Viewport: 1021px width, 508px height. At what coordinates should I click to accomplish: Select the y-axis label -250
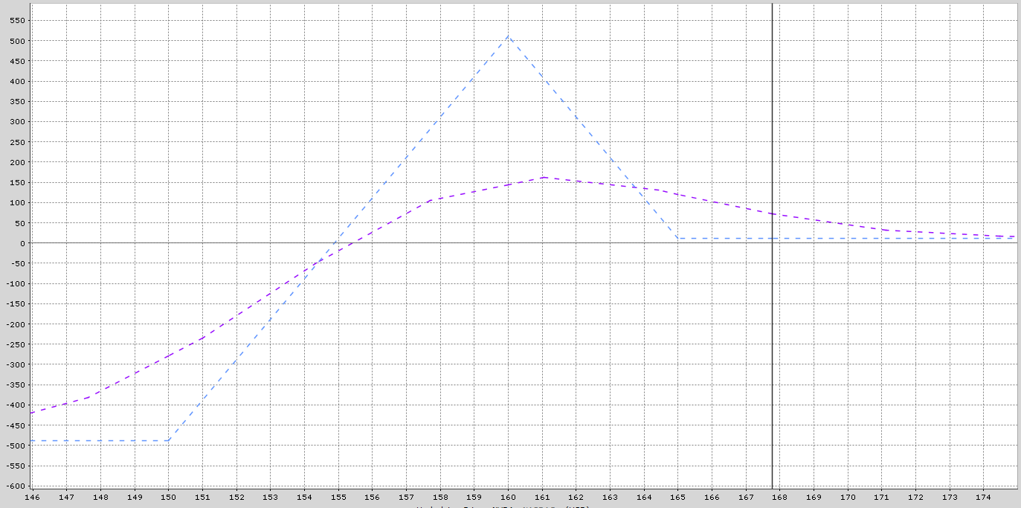tap(15, 344)
